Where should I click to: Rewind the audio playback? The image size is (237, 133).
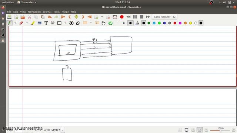click(128, 17)
